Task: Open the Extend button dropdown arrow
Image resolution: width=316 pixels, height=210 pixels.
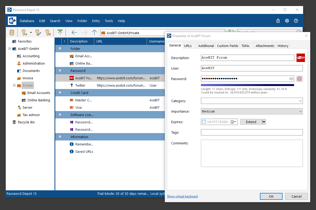Action: (x=264, y=122)
